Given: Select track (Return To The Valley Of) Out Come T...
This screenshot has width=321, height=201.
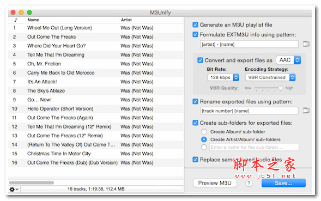Looking at the screenshot, I should tap(96, 145).
